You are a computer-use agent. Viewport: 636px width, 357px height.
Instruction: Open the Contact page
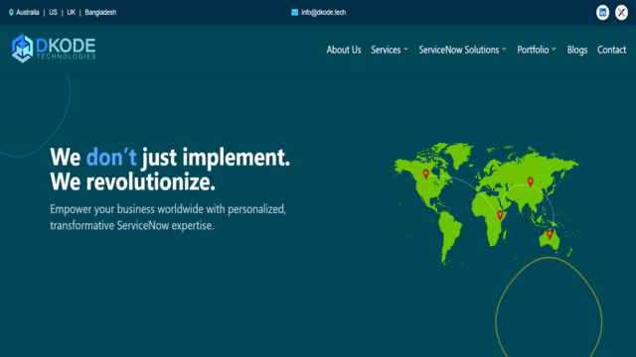[612, 50]
